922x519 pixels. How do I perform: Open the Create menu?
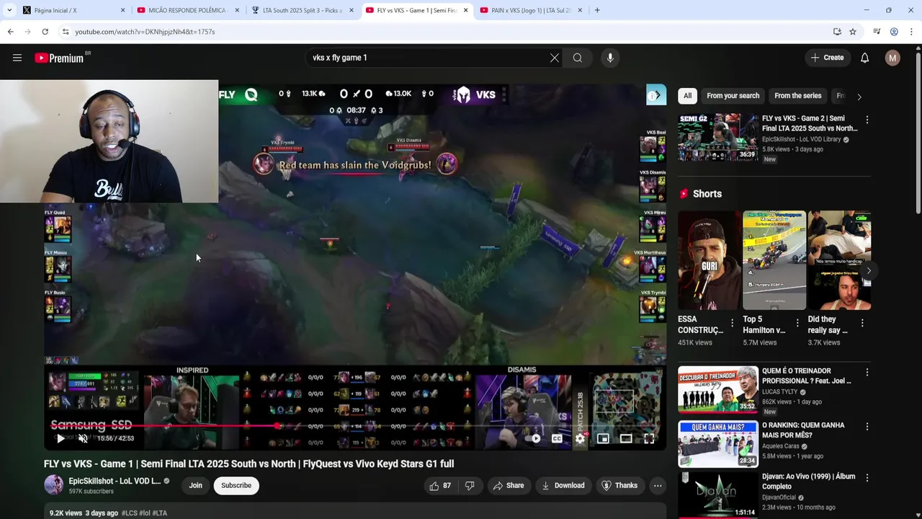coord(827,58)
